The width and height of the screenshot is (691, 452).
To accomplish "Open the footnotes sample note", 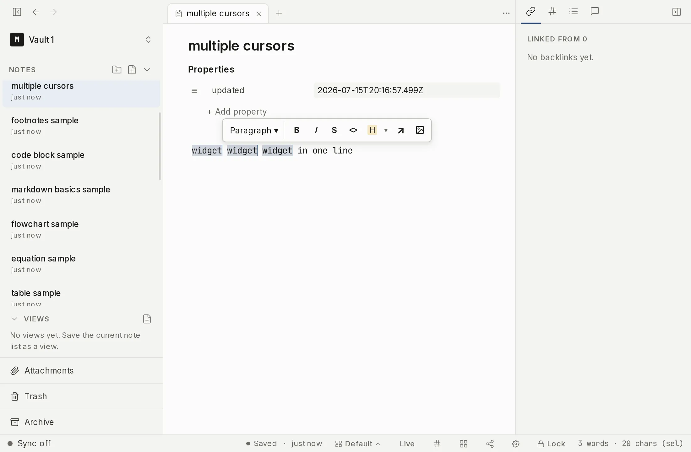I will point(81,126).
